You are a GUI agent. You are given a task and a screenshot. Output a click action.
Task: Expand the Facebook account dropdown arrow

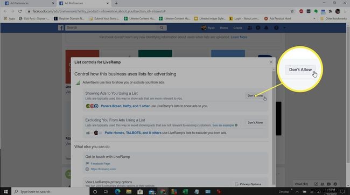tap(284, 28)
